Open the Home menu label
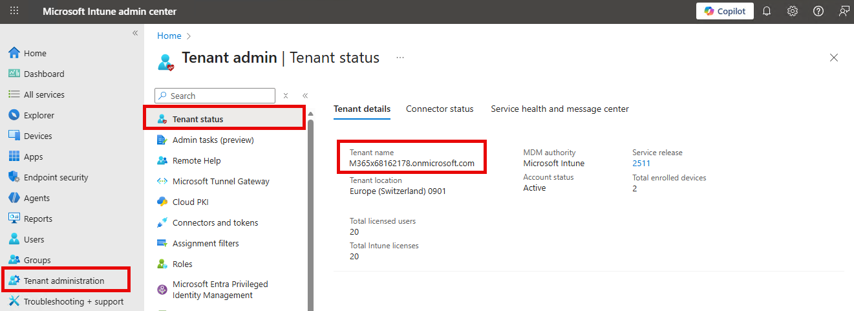Screen dimensions: 854x311 coord(35,53)
